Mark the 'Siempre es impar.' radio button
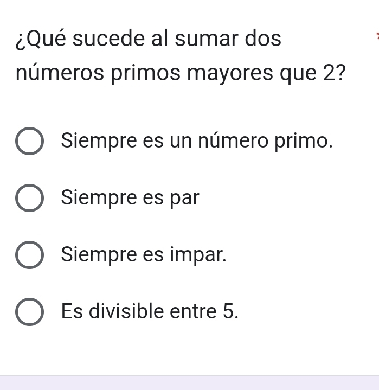The height and width of the screenshot is (390, 379). click(29, 254)
